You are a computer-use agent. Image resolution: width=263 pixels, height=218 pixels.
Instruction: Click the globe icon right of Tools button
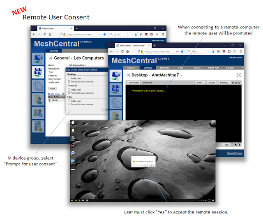pos(232,145)
